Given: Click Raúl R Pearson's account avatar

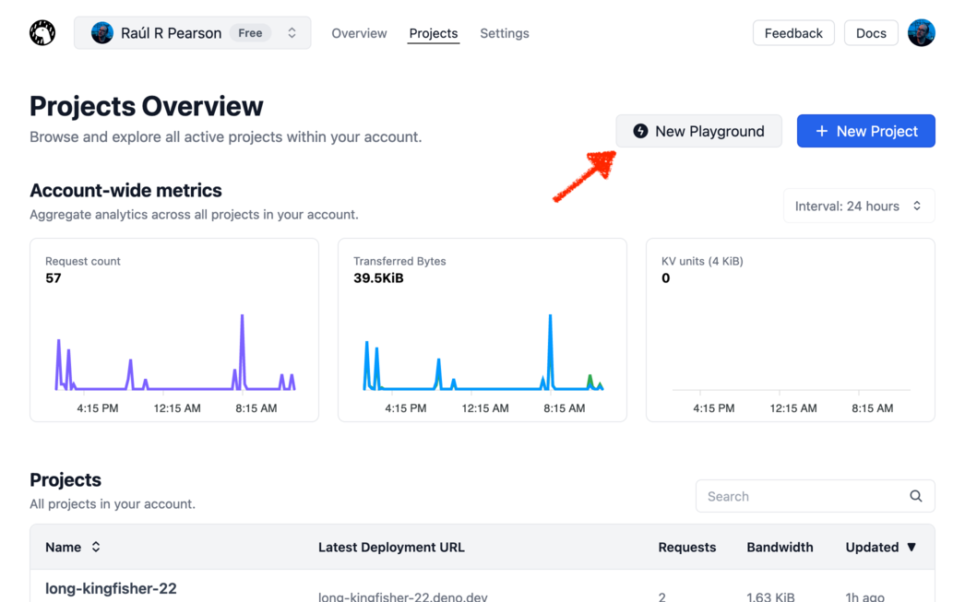Looking at the screenshot, I should coord(102,33).
